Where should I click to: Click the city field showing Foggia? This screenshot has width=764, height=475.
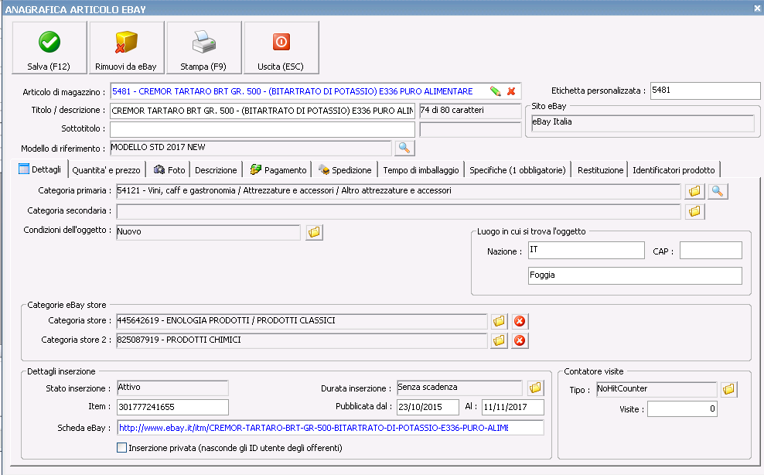(635, 275)
